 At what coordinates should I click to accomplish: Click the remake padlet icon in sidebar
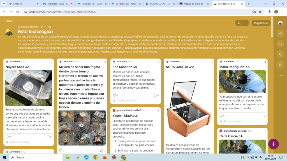click(x=280, y=44)
